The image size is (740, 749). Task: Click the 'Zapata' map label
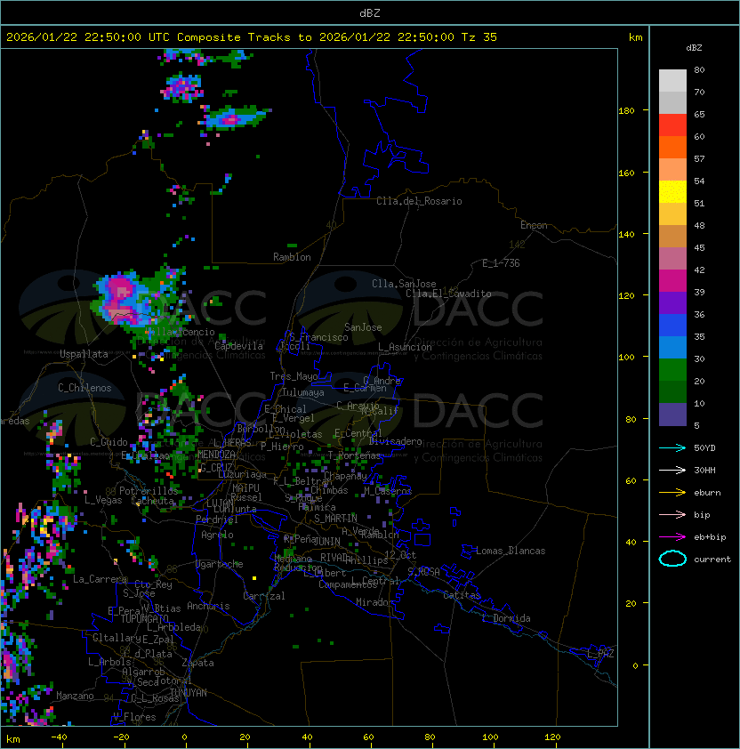click(x=197, y=663)
